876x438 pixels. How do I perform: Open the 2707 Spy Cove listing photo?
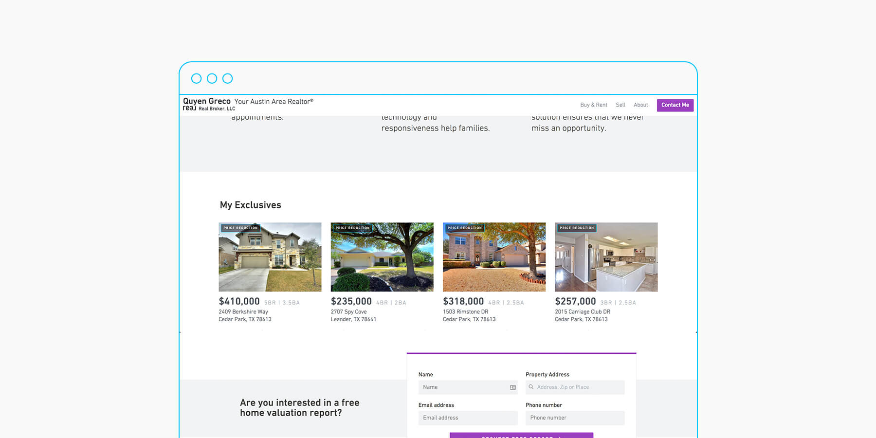(x=382, y=257)
